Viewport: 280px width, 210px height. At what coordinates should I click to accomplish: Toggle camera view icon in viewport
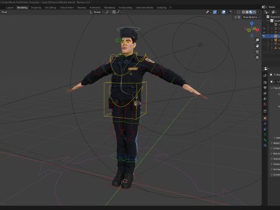pyautogui.click(x=257, y=52)
